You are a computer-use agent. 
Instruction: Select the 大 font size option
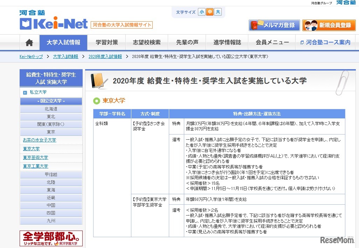[218, 12]
